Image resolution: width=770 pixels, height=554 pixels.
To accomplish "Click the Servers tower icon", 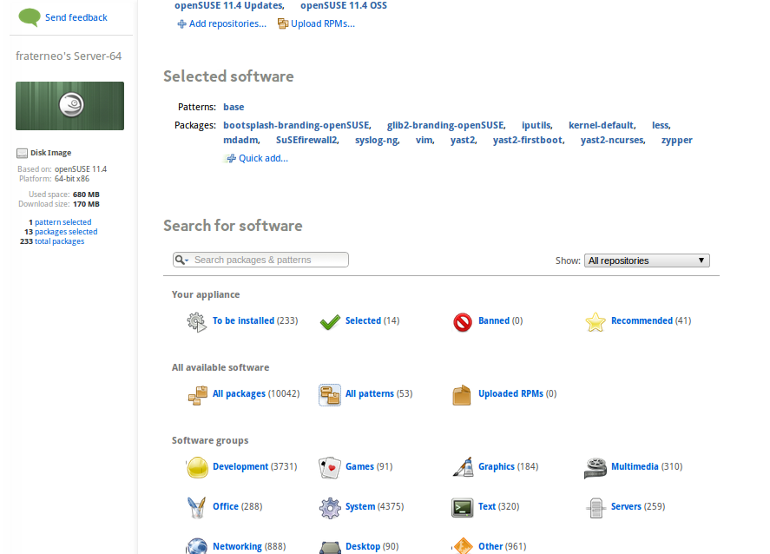I will click(596, 508).
